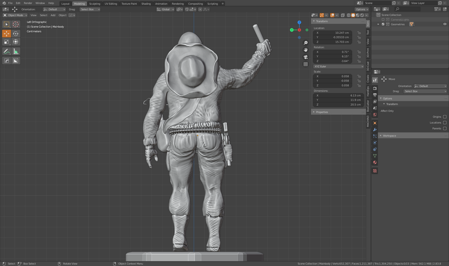Open the 3D-Print sidebar tab

[368, 53]
